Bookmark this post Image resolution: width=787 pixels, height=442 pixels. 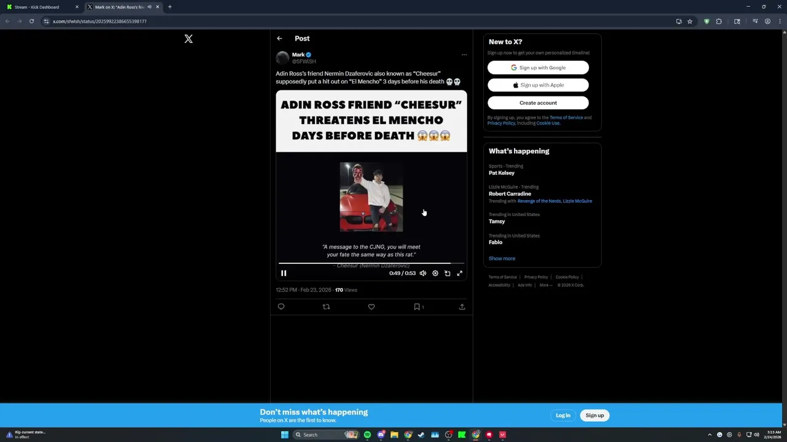pos(417,306)
